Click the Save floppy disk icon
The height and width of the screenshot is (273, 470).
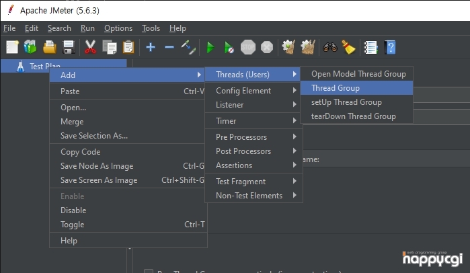(x=69, y=47)
